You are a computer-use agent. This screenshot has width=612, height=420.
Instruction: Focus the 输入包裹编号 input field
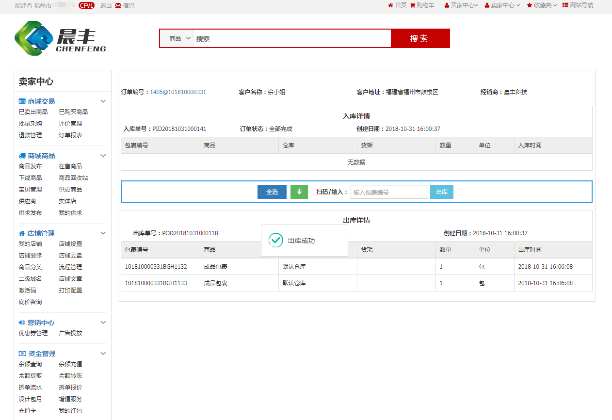click(x=389, y=192)
